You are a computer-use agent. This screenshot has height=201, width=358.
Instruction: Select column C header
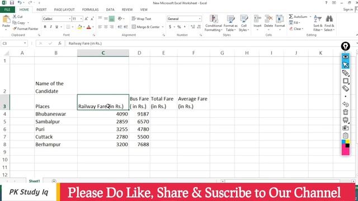click(x=103, y=53)
